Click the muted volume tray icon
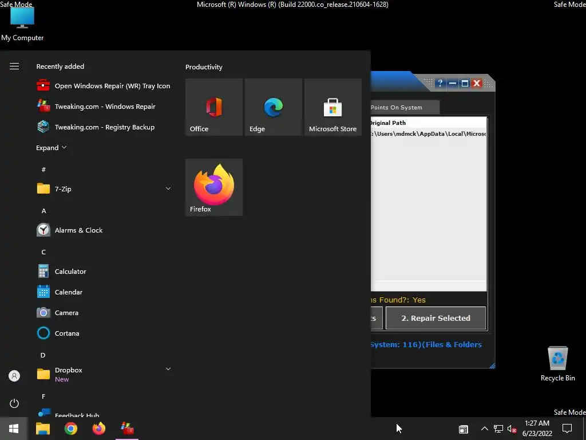Screen dimensions: 586x440 point(512,429)
